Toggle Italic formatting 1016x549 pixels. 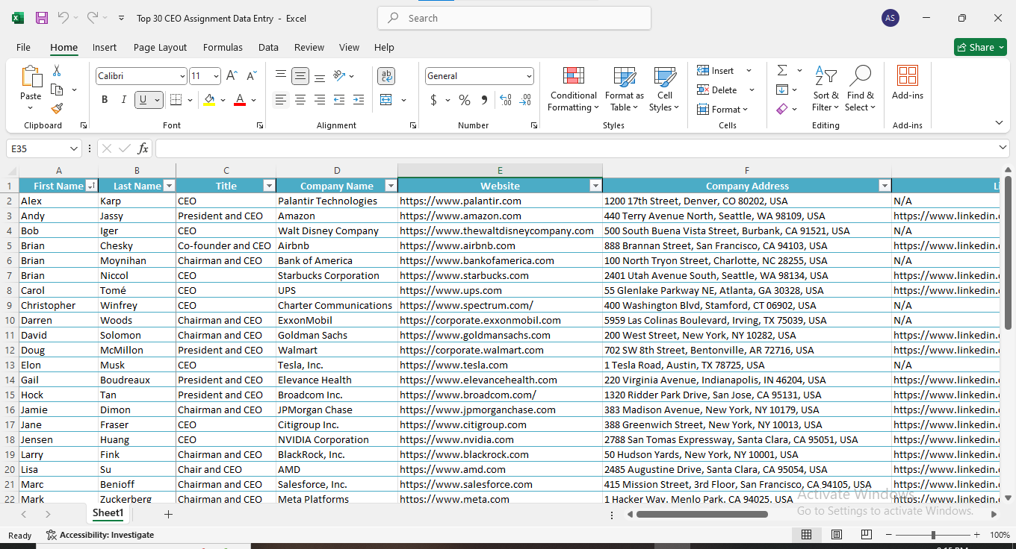click(x=124, y=100)
